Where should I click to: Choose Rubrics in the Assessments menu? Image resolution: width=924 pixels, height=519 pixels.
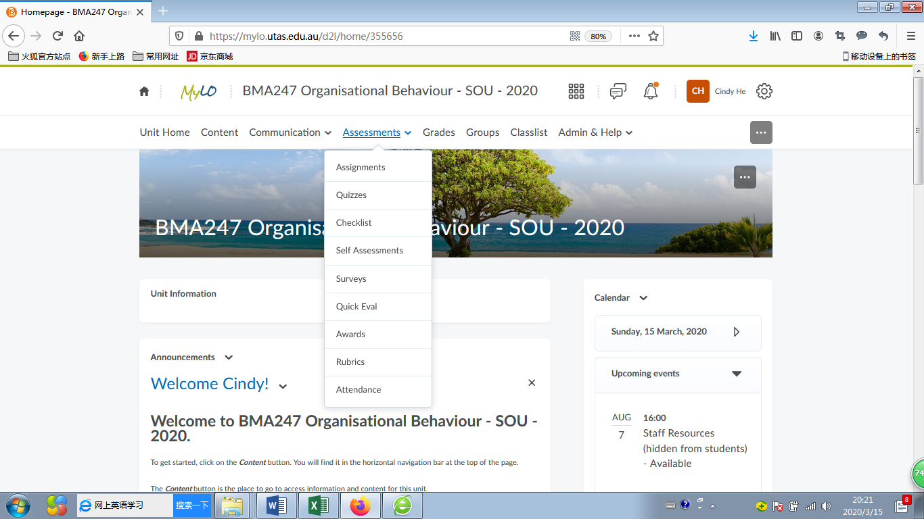point(350,362)
